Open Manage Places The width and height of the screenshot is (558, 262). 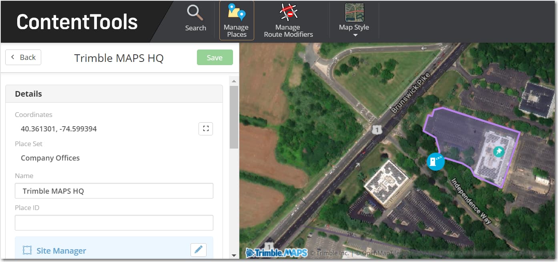[237, 20]
